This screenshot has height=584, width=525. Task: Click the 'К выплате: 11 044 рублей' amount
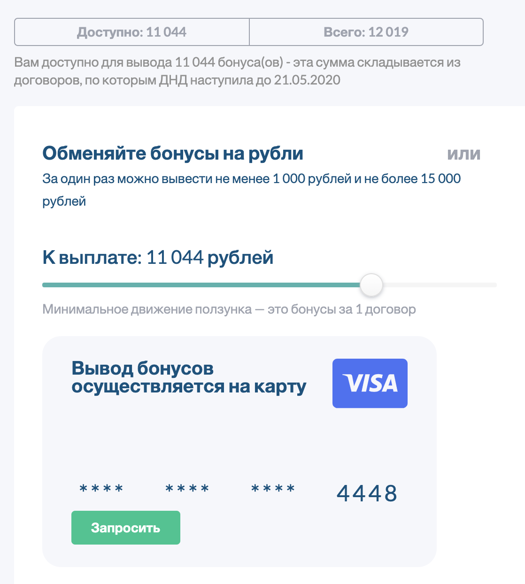pos(158,257)
